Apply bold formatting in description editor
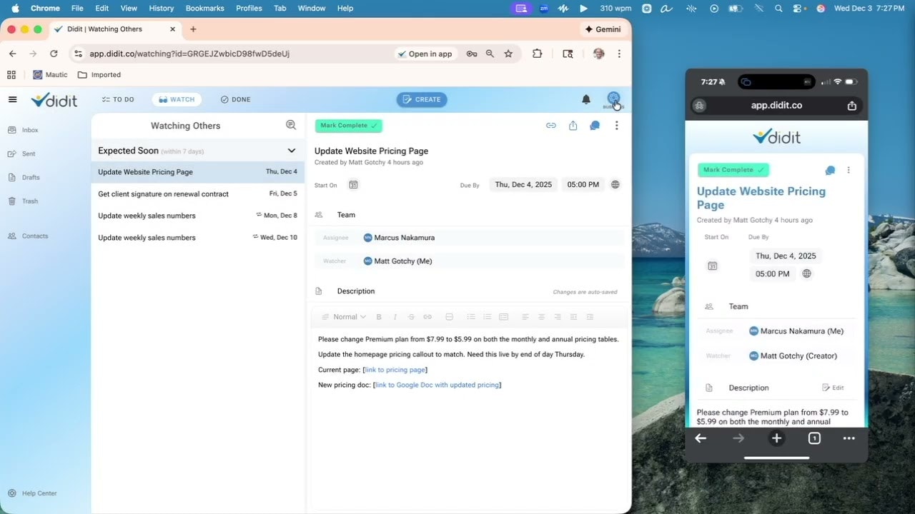Viewport: 915px width, 514px height. (x=379, y=317)
